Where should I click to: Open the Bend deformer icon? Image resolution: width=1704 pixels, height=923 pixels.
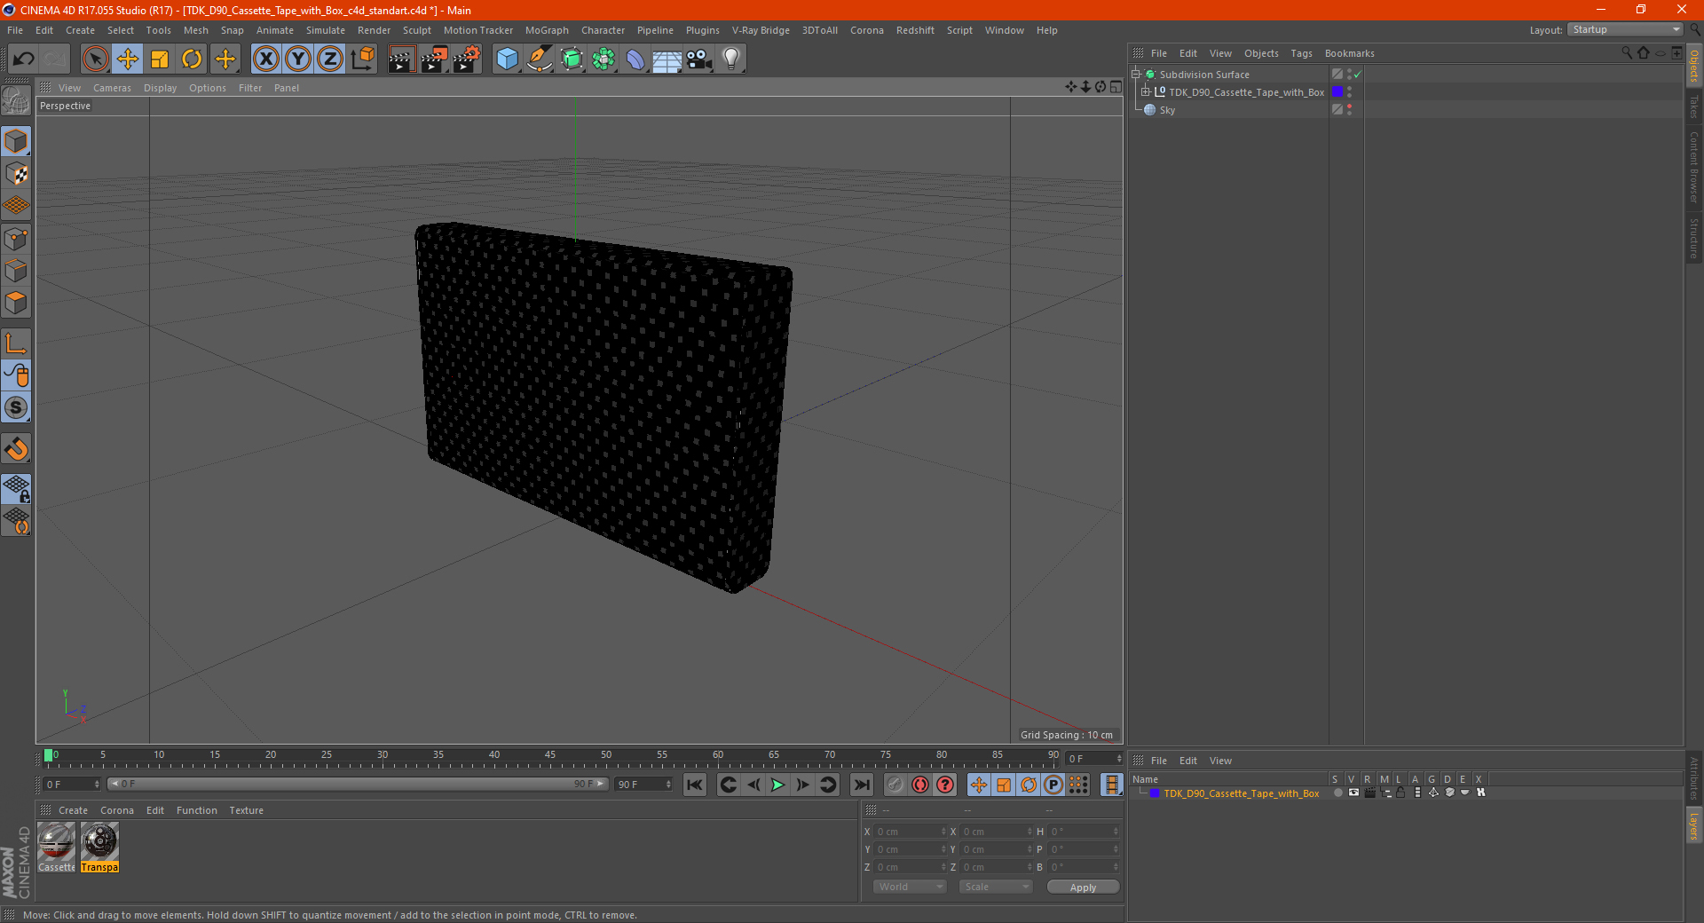(635, 59)
